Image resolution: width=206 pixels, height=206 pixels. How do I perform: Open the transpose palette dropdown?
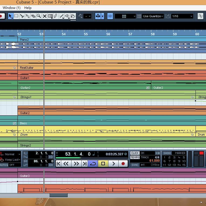87,16
